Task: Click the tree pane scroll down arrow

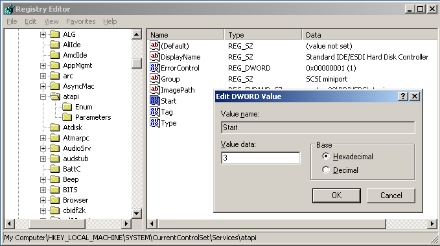Action: (x=137, y=214)
